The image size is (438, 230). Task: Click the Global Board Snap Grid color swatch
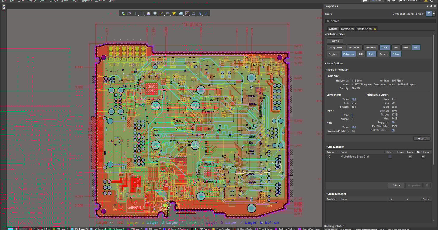pos(390,156)
